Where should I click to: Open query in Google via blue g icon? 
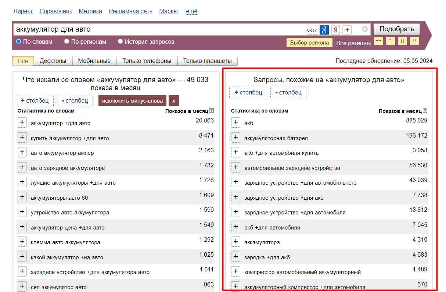(x=324, y=30)
